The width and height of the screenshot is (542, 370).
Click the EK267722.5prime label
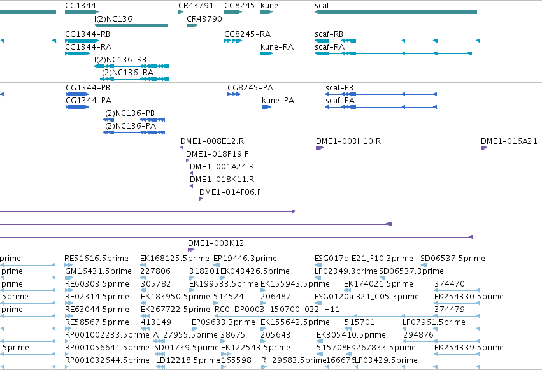(x=175, y=310)
